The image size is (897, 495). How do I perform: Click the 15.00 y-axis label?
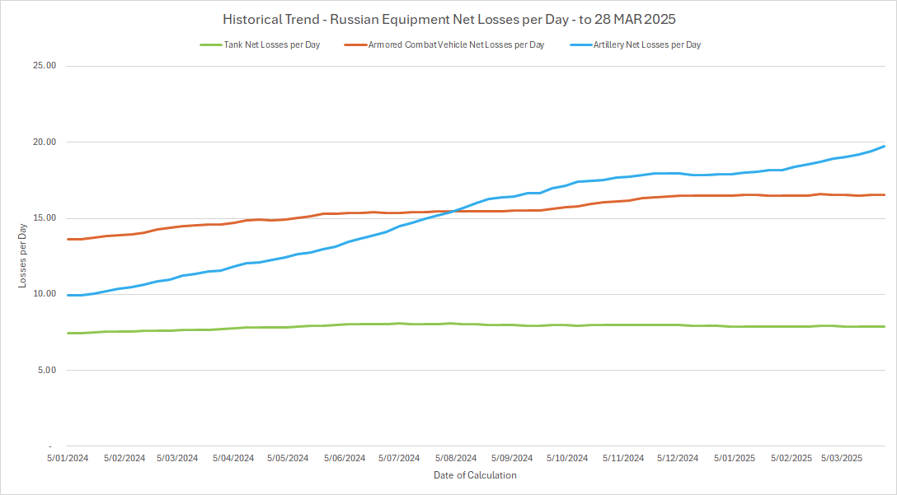43,218
